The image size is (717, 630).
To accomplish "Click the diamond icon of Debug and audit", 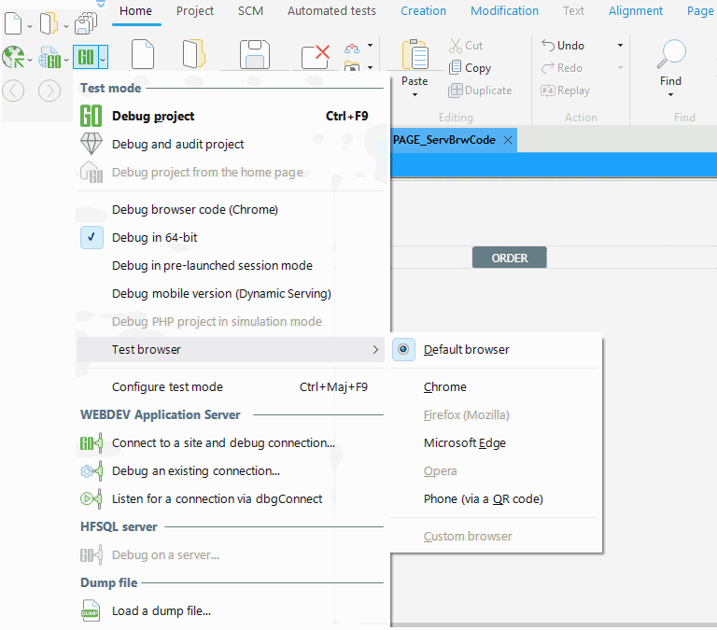I will tap(91, 144).
